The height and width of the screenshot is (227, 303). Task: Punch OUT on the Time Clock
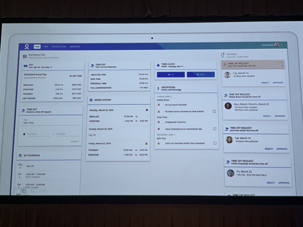(201, 75)
